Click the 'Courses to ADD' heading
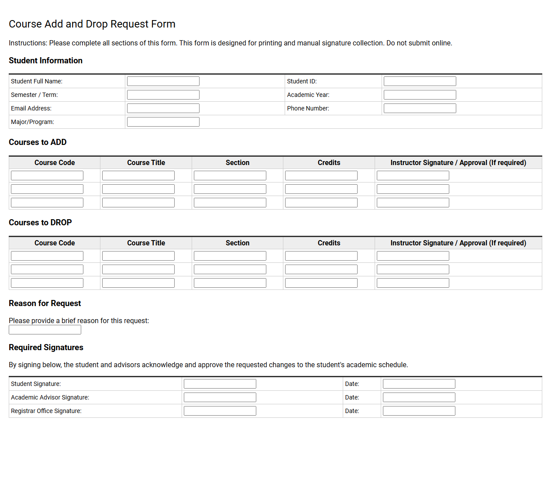Image resolution: width=551 pixels, height=489 pixels. click(x=38, y=142)
